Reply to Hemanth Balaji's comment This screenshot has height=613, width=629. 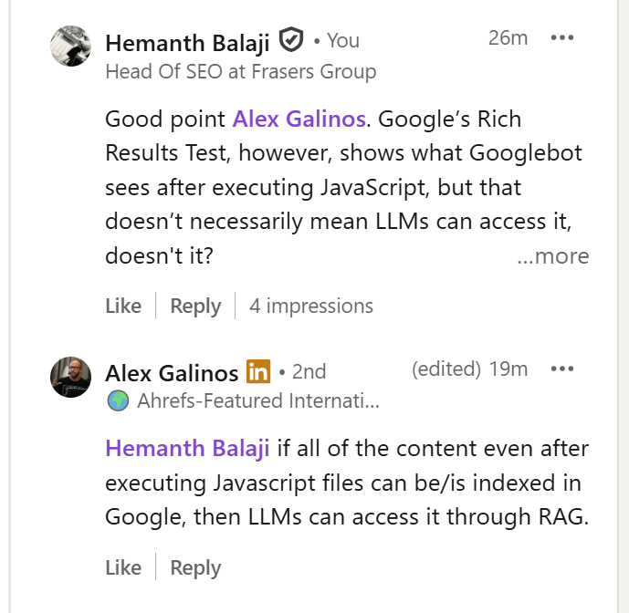195,306
